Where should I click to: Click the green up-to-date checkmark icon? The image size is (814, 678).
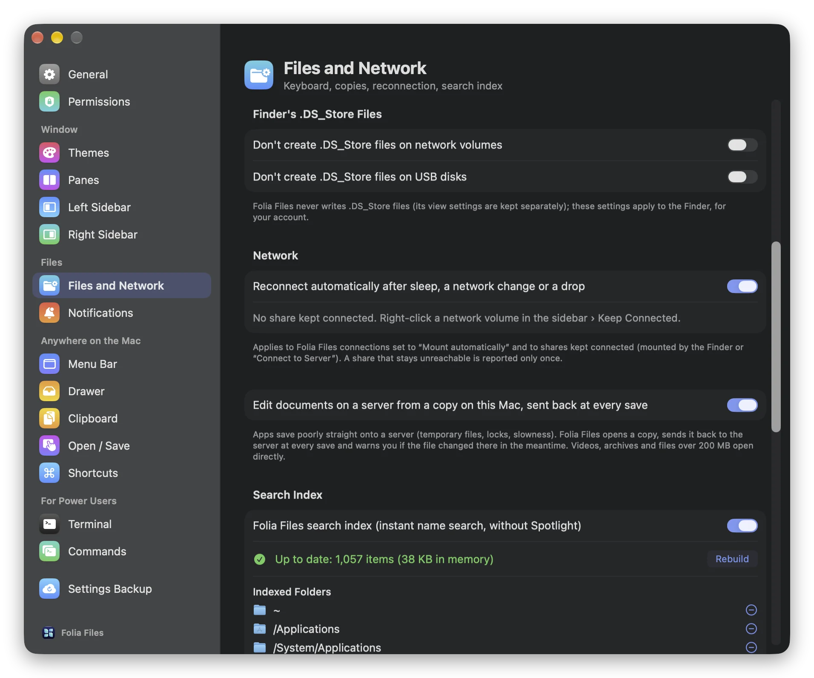click(x=260, y=559)
